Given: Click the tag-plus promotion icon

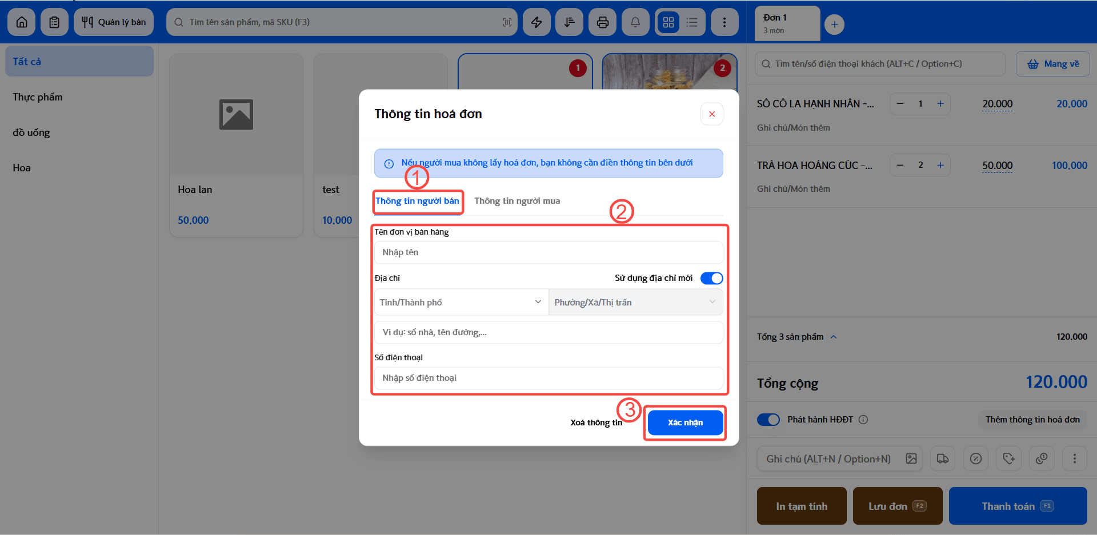Looking at the screenshot, I should pyautogui.click(x=1009, y=458).
